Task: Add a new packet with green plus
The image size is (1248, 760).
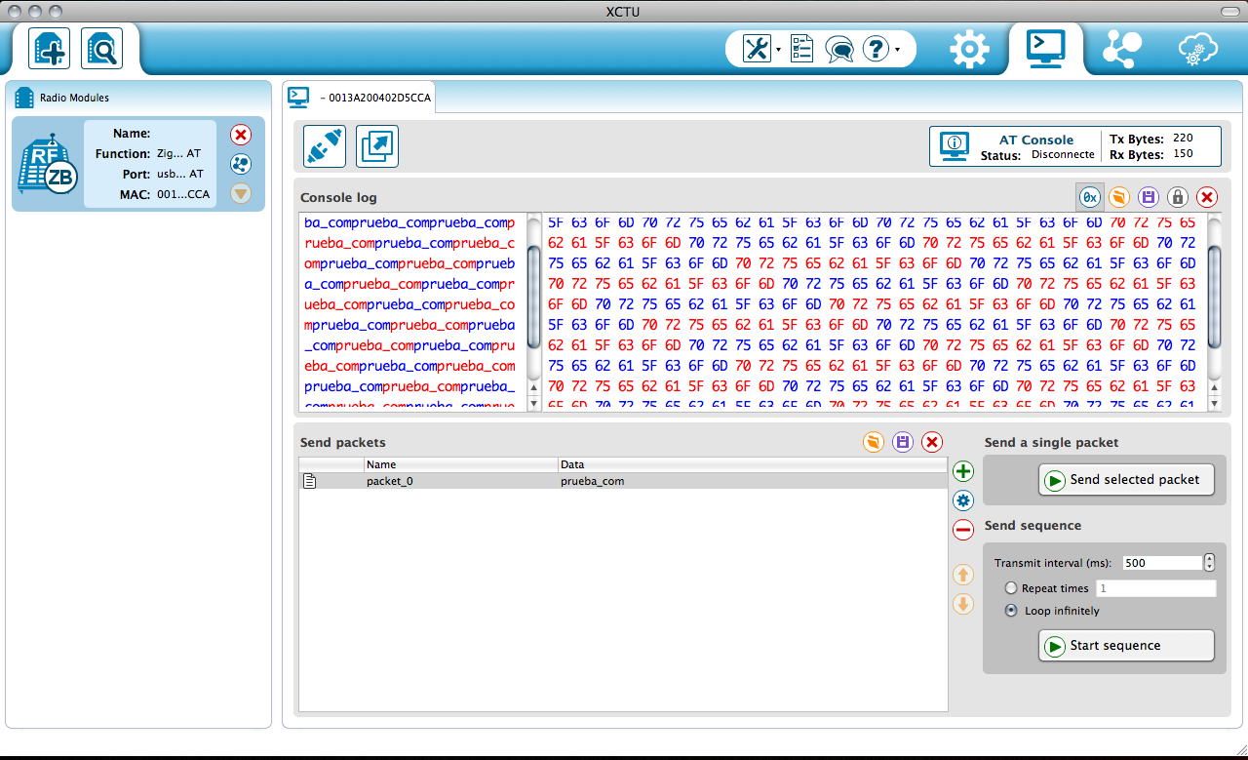Action: [963, 472]
